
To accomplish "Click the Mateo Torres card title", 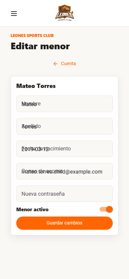I will pyautogui.click(x=36, y=86).
